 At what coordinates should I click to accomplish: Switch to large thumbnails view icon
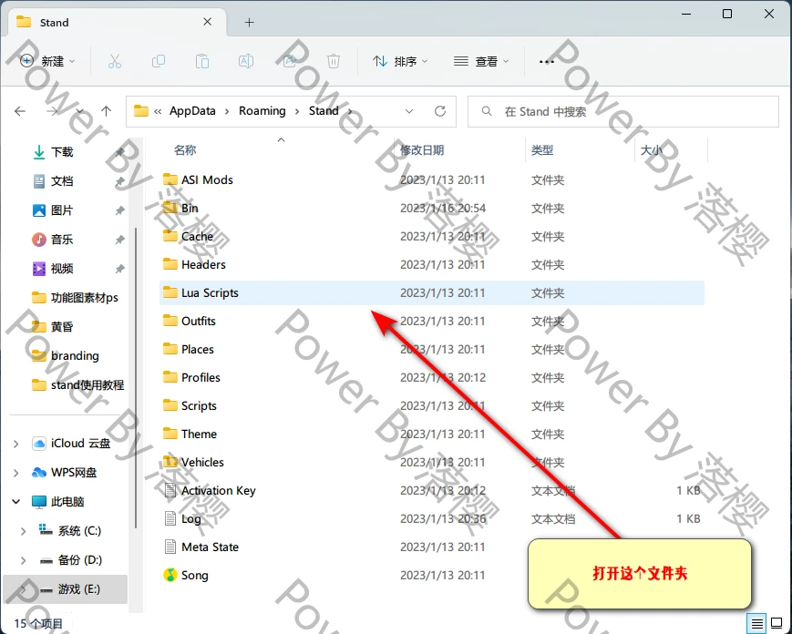[777, 623]
